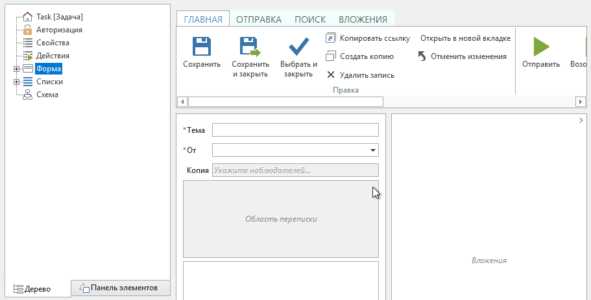Viewport: 591px width, 300px height.
Task: Expand the Форма tree node
Action: pos(16,69)
